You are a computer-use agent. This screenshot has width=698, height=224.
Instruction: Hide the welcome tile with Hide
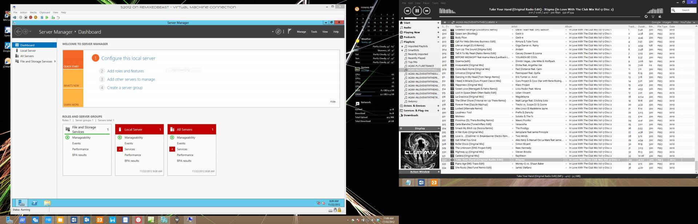[333, 101]
